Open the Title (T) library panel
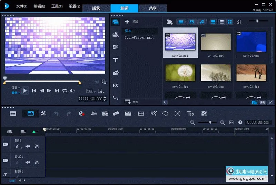The width and height of the screenshot is (276, 185). [x=116, y=60]
